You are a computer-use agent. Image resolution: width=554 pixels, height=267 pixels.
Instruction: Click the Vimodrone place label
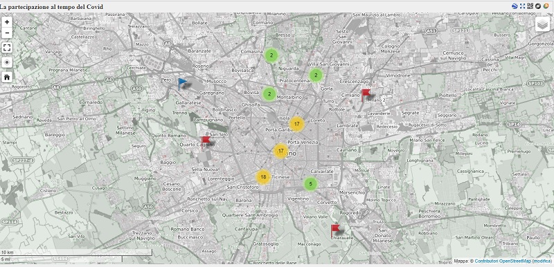coord(398,75)
